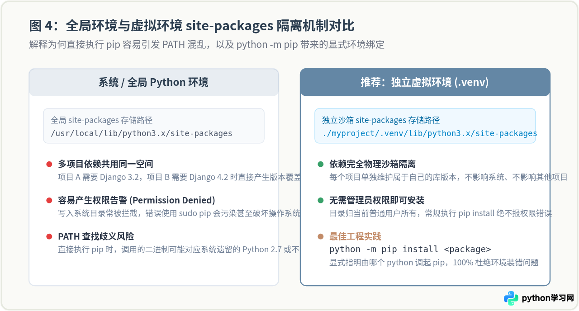Click the description "显式指明由哪个 python 调起 pip"
The height and width of the screenshot is (311, 579).
434,262
